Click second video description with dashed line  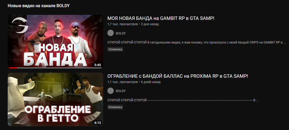[x=183, y=100]
